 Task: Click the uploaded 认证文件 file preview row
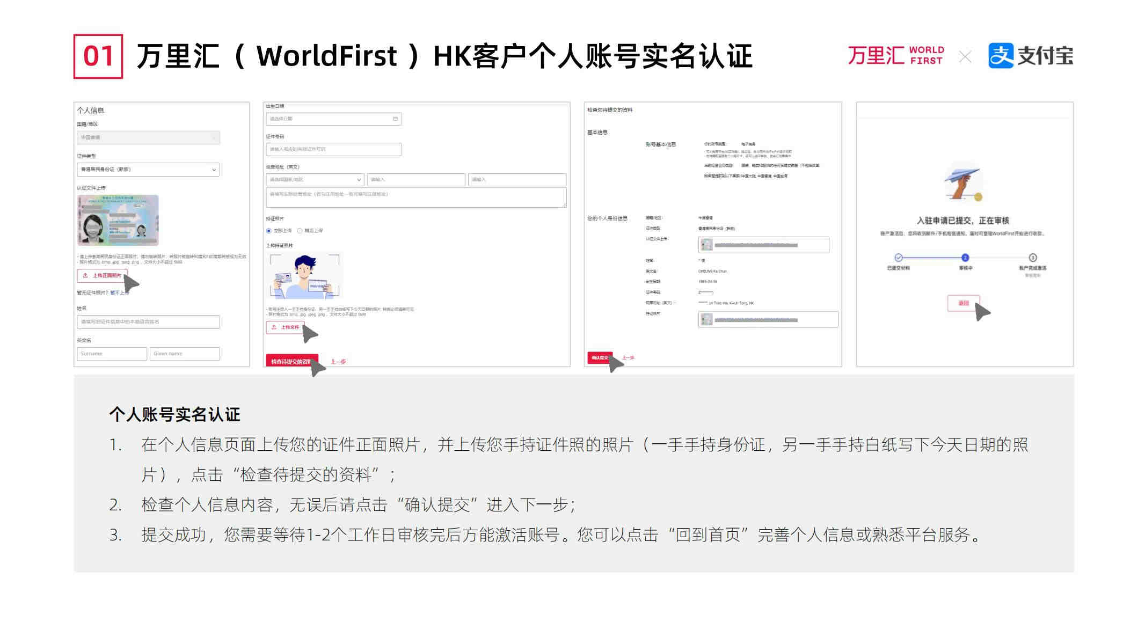tap(763, 245)
